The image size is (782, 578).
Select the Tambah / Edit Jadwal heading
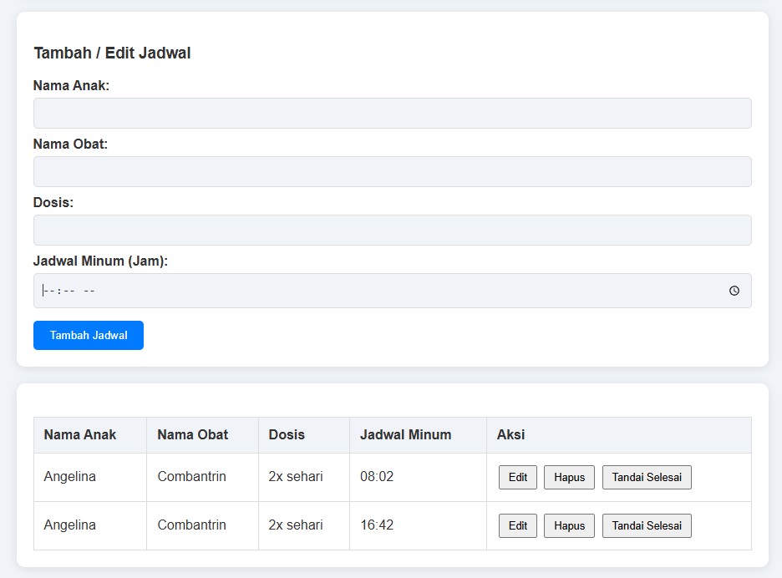[112, 53]
